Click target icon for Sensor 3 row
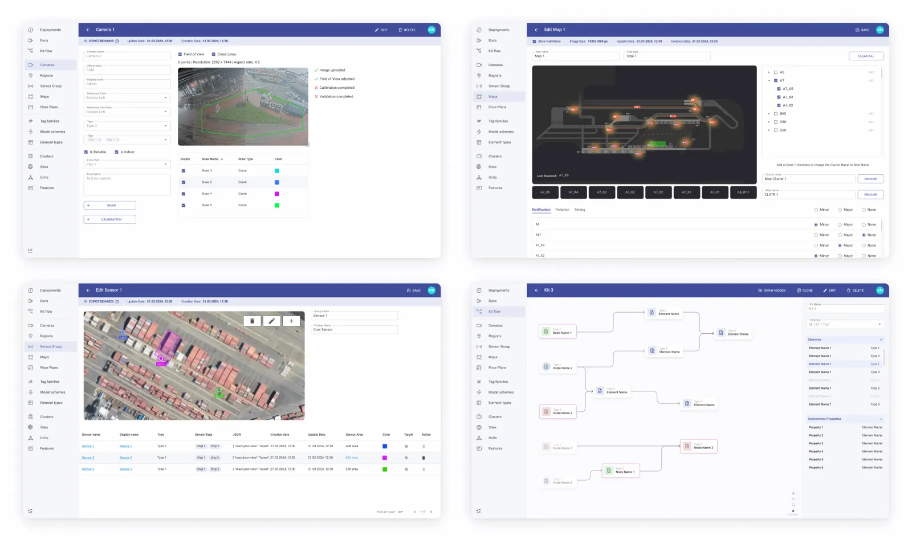 406,469
